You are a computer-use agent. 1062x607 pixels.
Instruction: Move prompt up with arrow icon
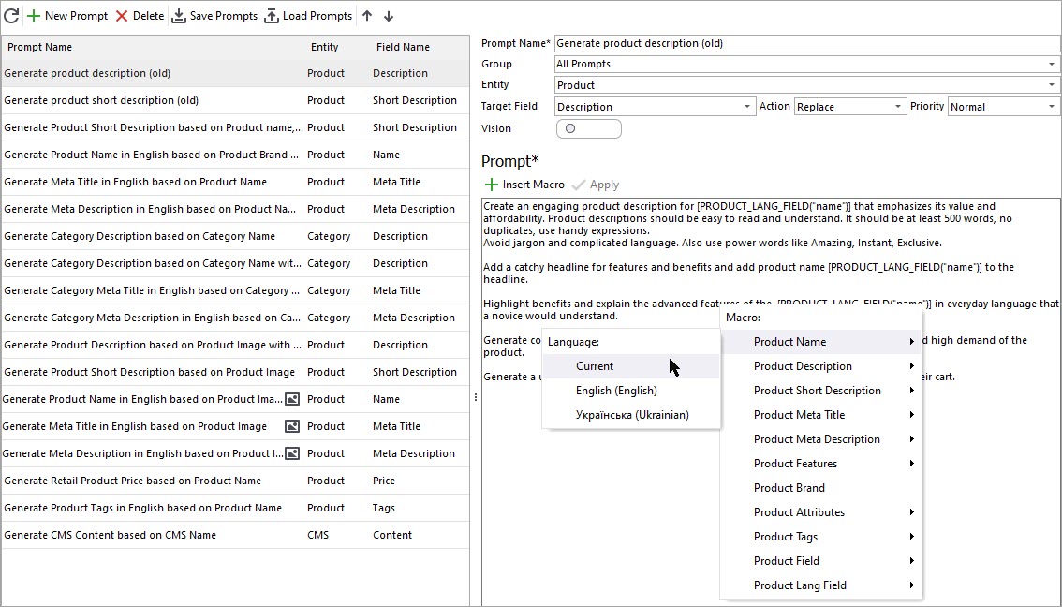tap(367, 16)
